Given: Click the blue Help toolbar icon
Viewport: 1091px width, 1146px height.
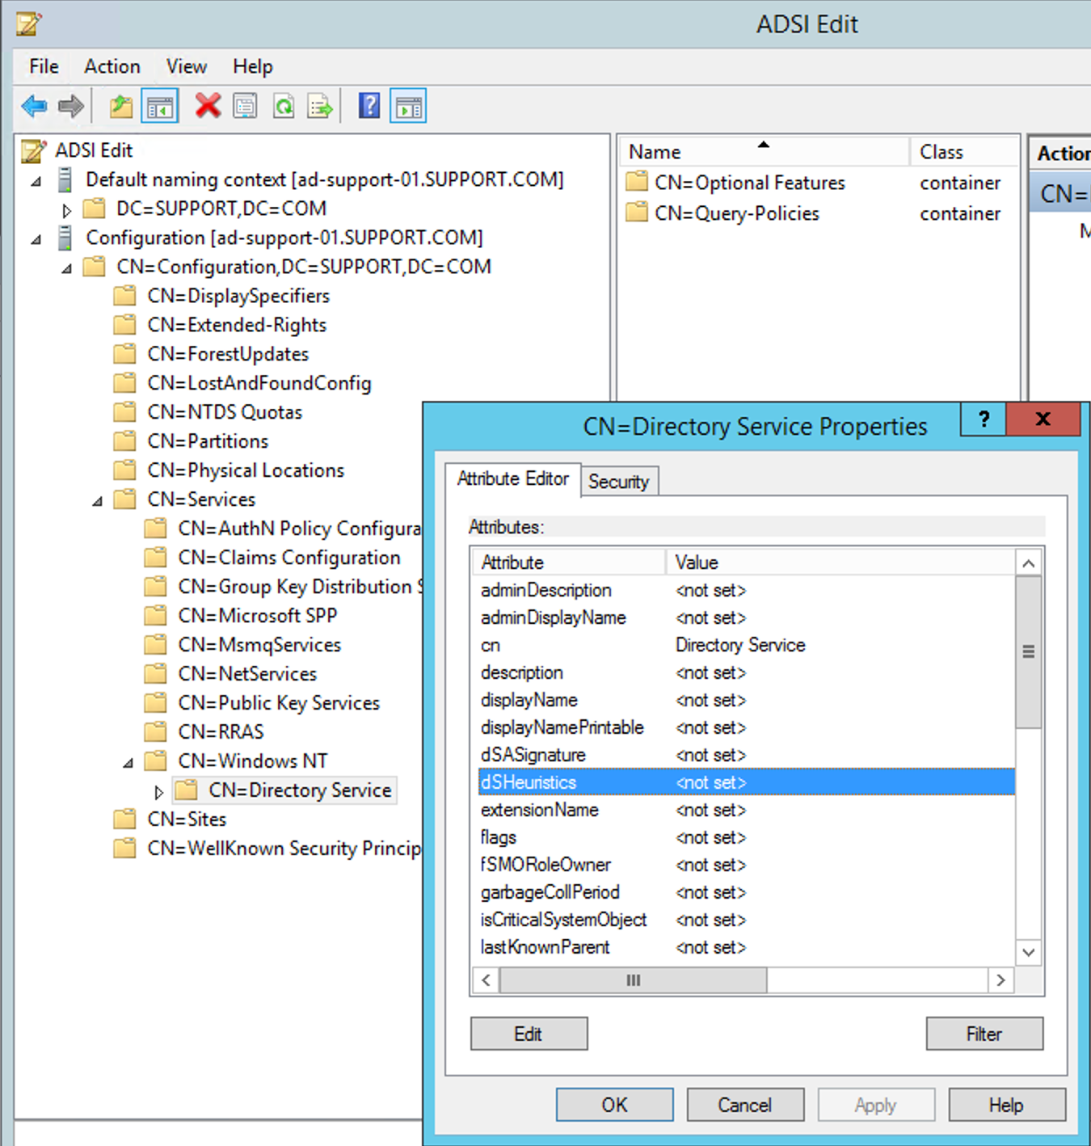Looking at the screenshot, I should coord(369,106).
